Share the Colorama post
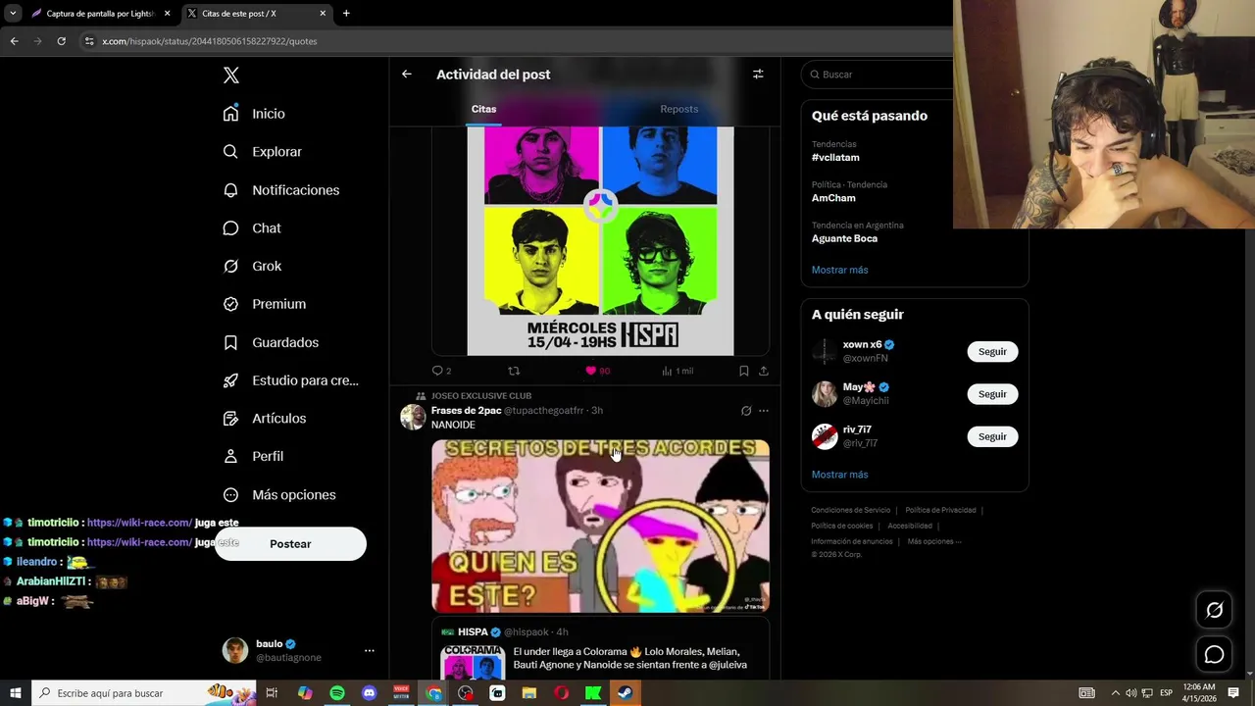This screenshot has width=1255, height=706. (764, 371)
